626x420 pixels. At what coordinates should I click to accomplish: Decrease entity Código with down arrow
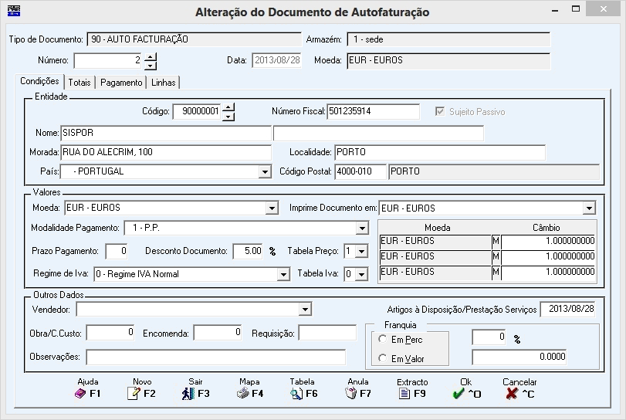(228, 117)
